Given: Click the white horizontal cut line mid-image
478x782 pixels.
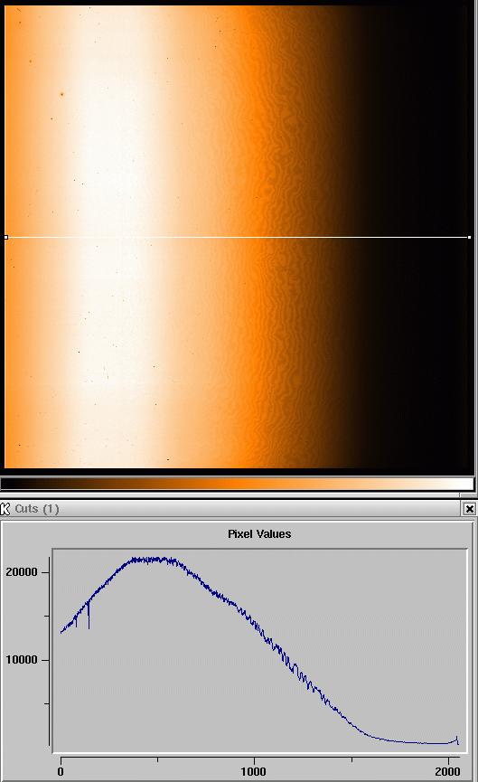Looking at the screenshot, I should tap(238, 238).
